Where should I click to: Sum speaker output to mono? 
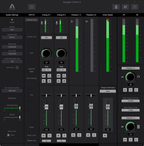136,140
